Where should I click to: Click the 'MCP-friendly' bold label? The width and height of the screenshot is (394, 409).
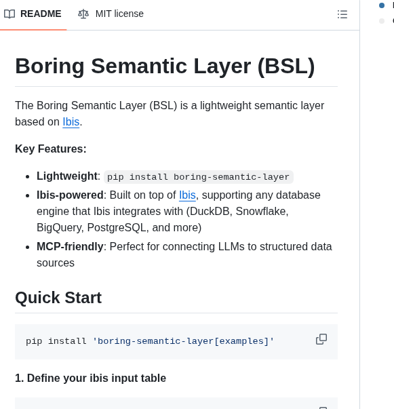point(70,247)
